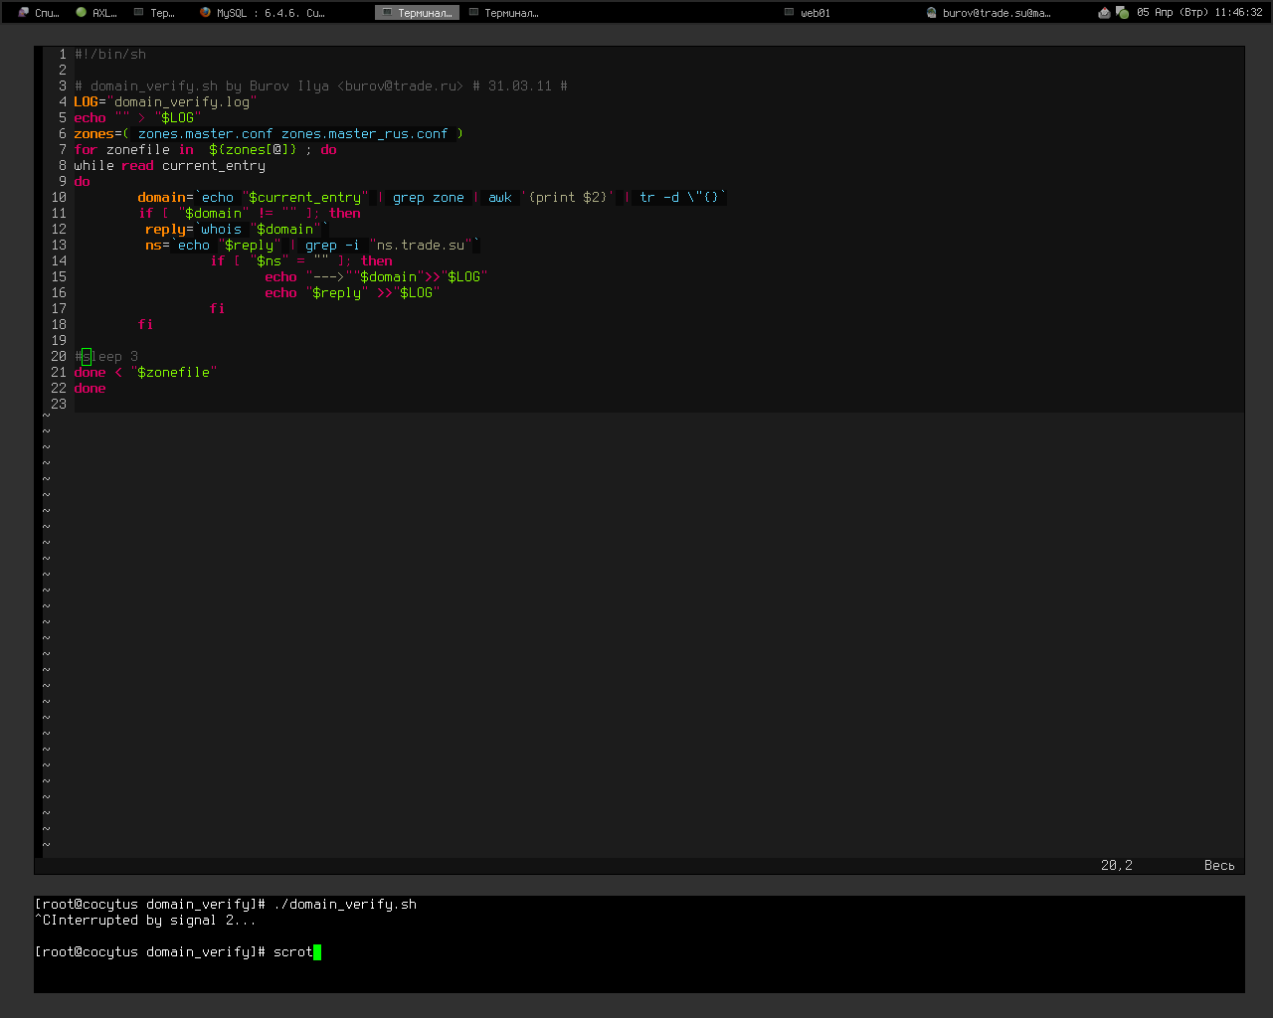Screen dimensions: 1273x1018
Task: Click the Pidgin buddy list icon labeled Спи…
Action: pos(23,13)
